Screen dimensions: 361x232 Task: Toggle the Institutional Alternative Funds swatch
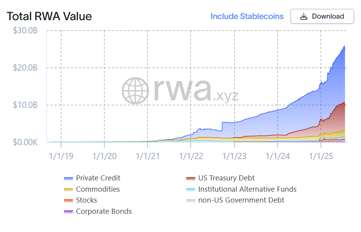coord(191,189)
